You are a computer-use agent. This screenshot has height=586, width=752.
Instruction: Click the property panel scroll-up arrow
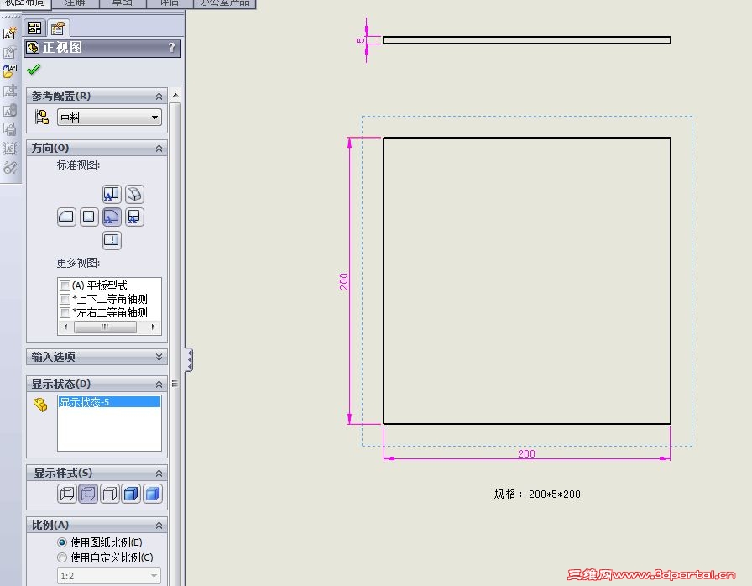175,95
